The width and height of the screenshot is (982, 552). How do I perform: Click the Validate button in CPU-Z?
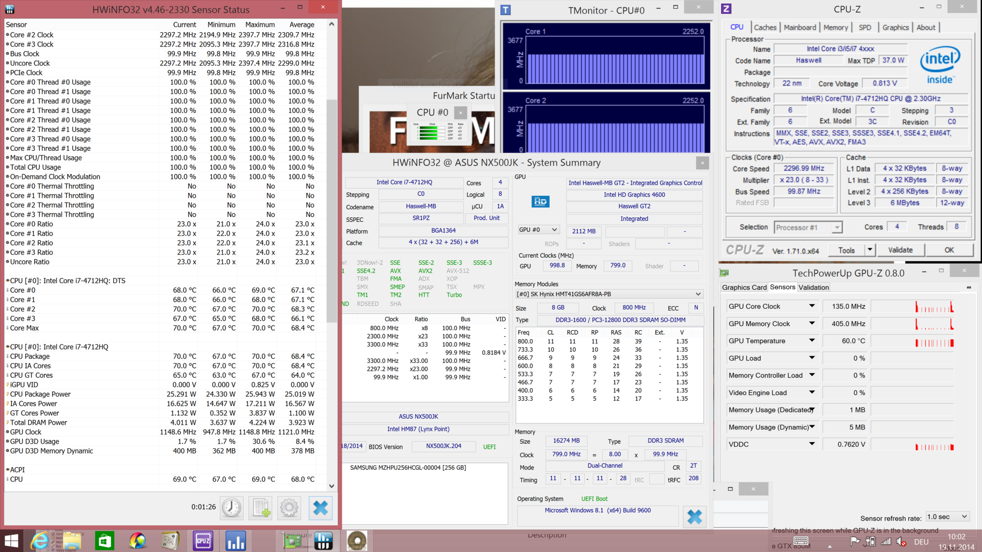coord(900,250)
